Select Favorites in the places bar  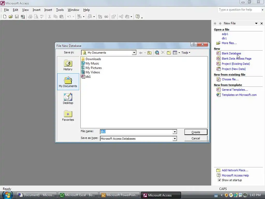[68, 116]
